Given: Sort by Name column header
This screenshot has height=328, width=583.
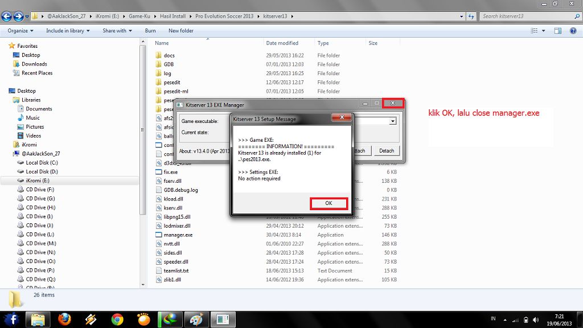Looking at the screenshot, I should (x=162, y=43).
